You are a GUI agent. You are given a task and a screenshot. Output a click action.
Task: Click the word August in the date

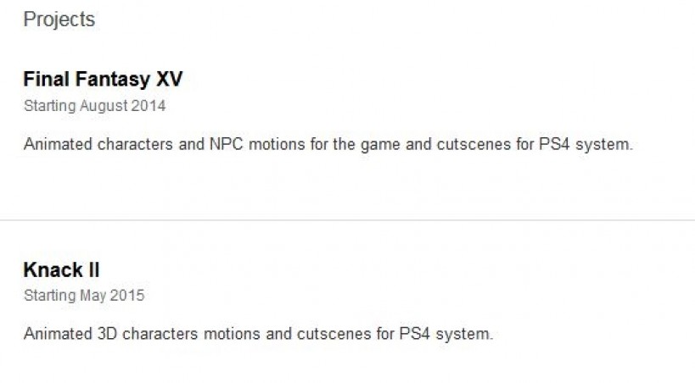104,106
